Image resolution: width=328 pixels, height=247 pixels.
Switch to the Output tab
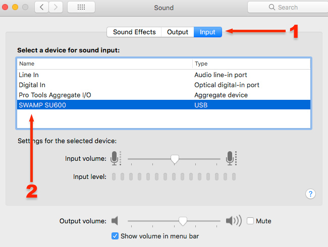pos(178,32)
